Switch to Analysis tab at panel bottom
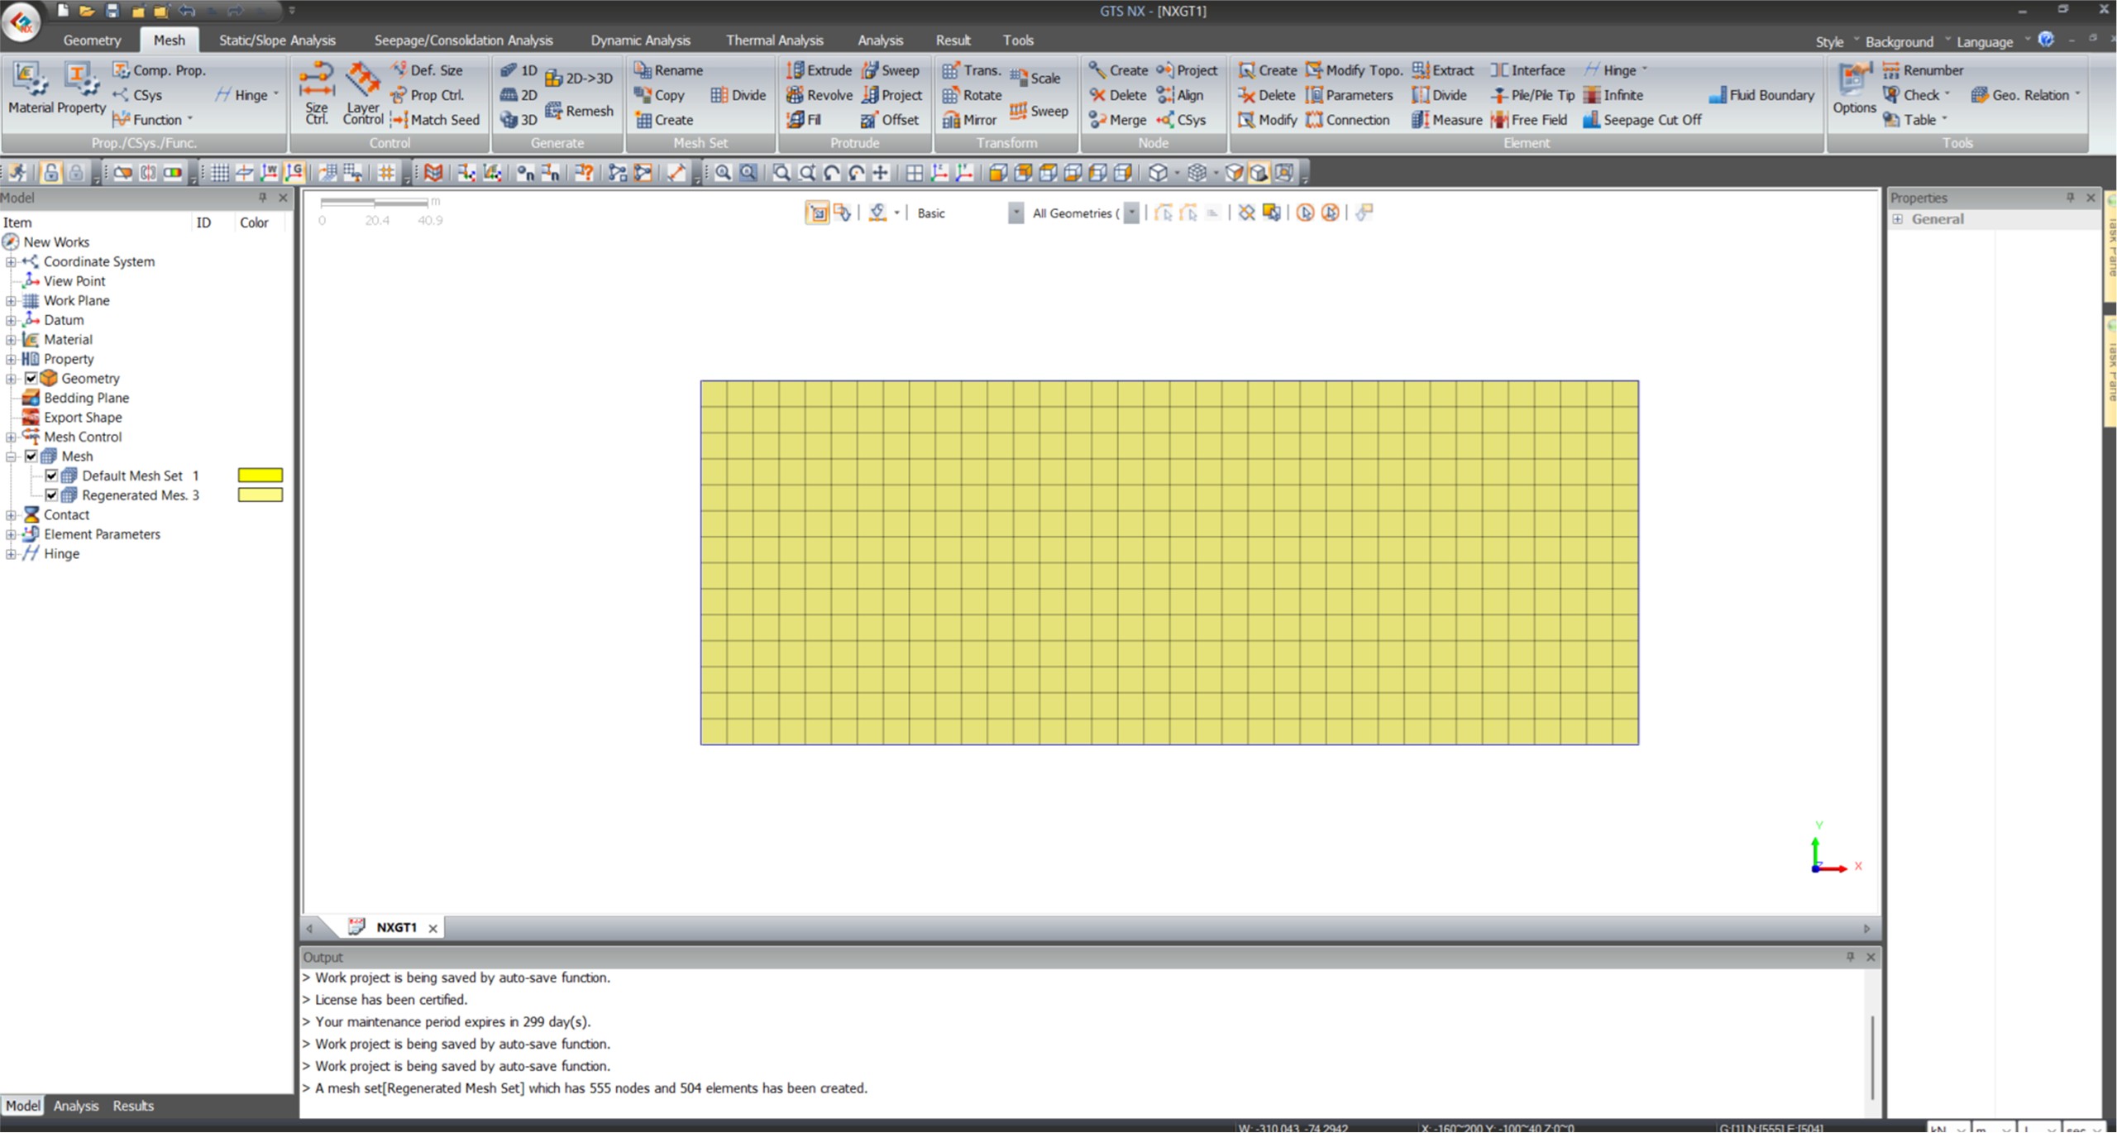Screen dimensions: 2117x1133 75,1106
